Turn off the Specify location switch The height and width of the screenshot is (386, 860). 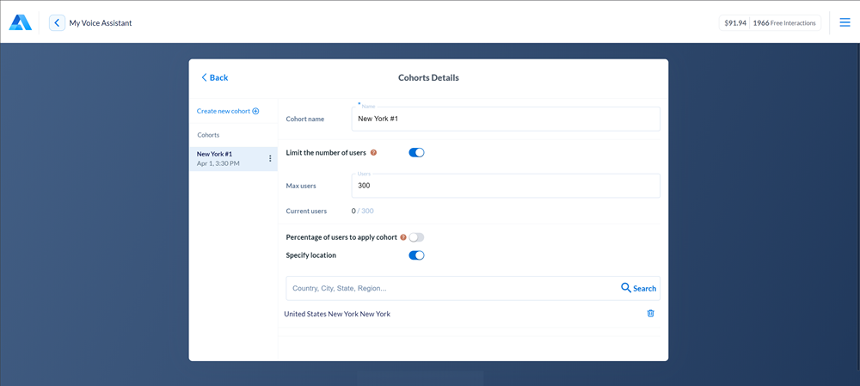416,255
